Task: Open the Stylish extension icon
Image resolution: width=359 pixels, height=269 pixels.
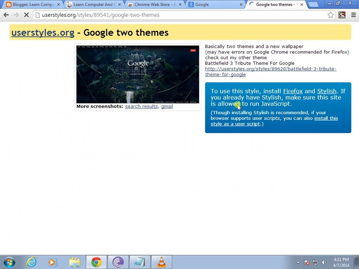Action: tap(342, 15)
